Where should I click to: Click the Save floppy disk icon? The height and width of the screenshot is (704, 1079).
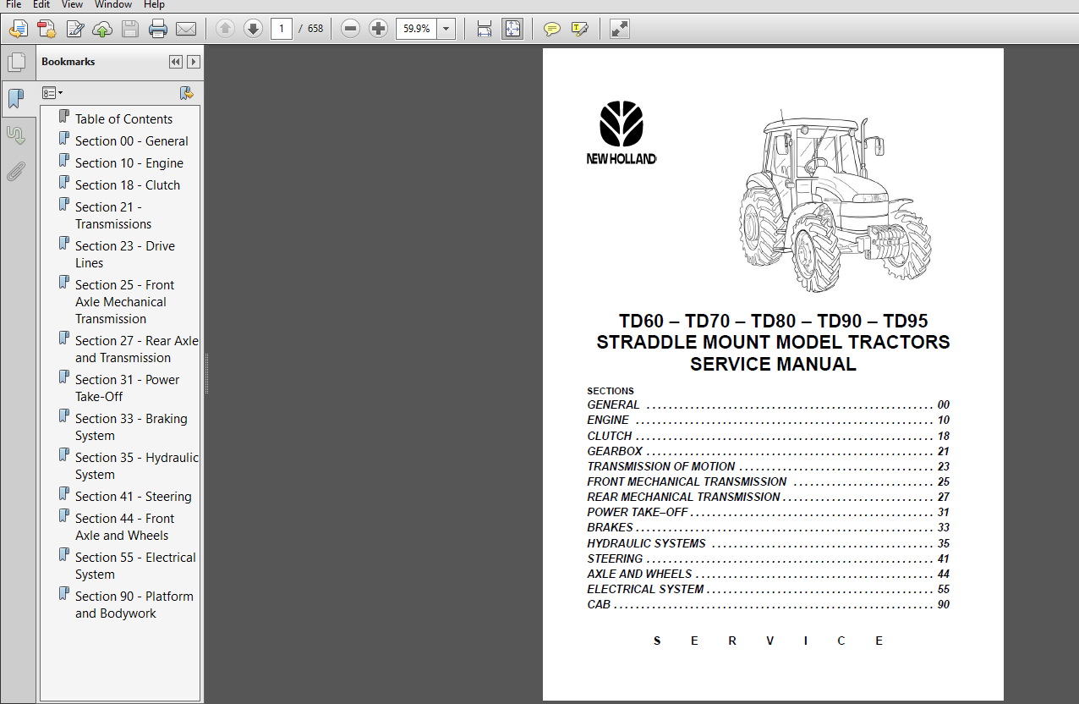pyautogui.click(x=130, y=30)
